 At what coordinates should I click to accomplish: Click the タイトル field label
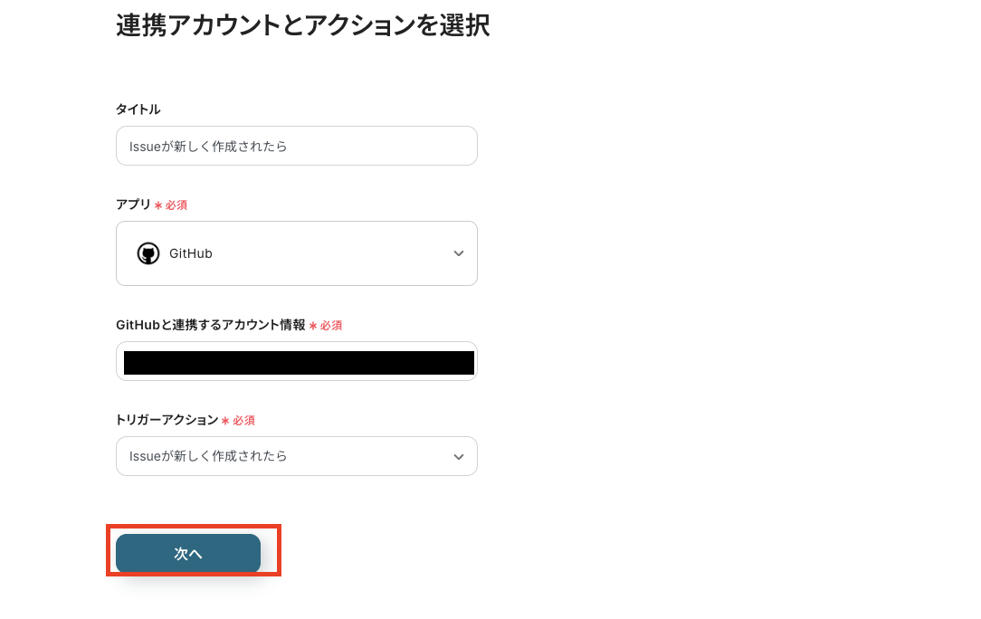click(138, 109)
